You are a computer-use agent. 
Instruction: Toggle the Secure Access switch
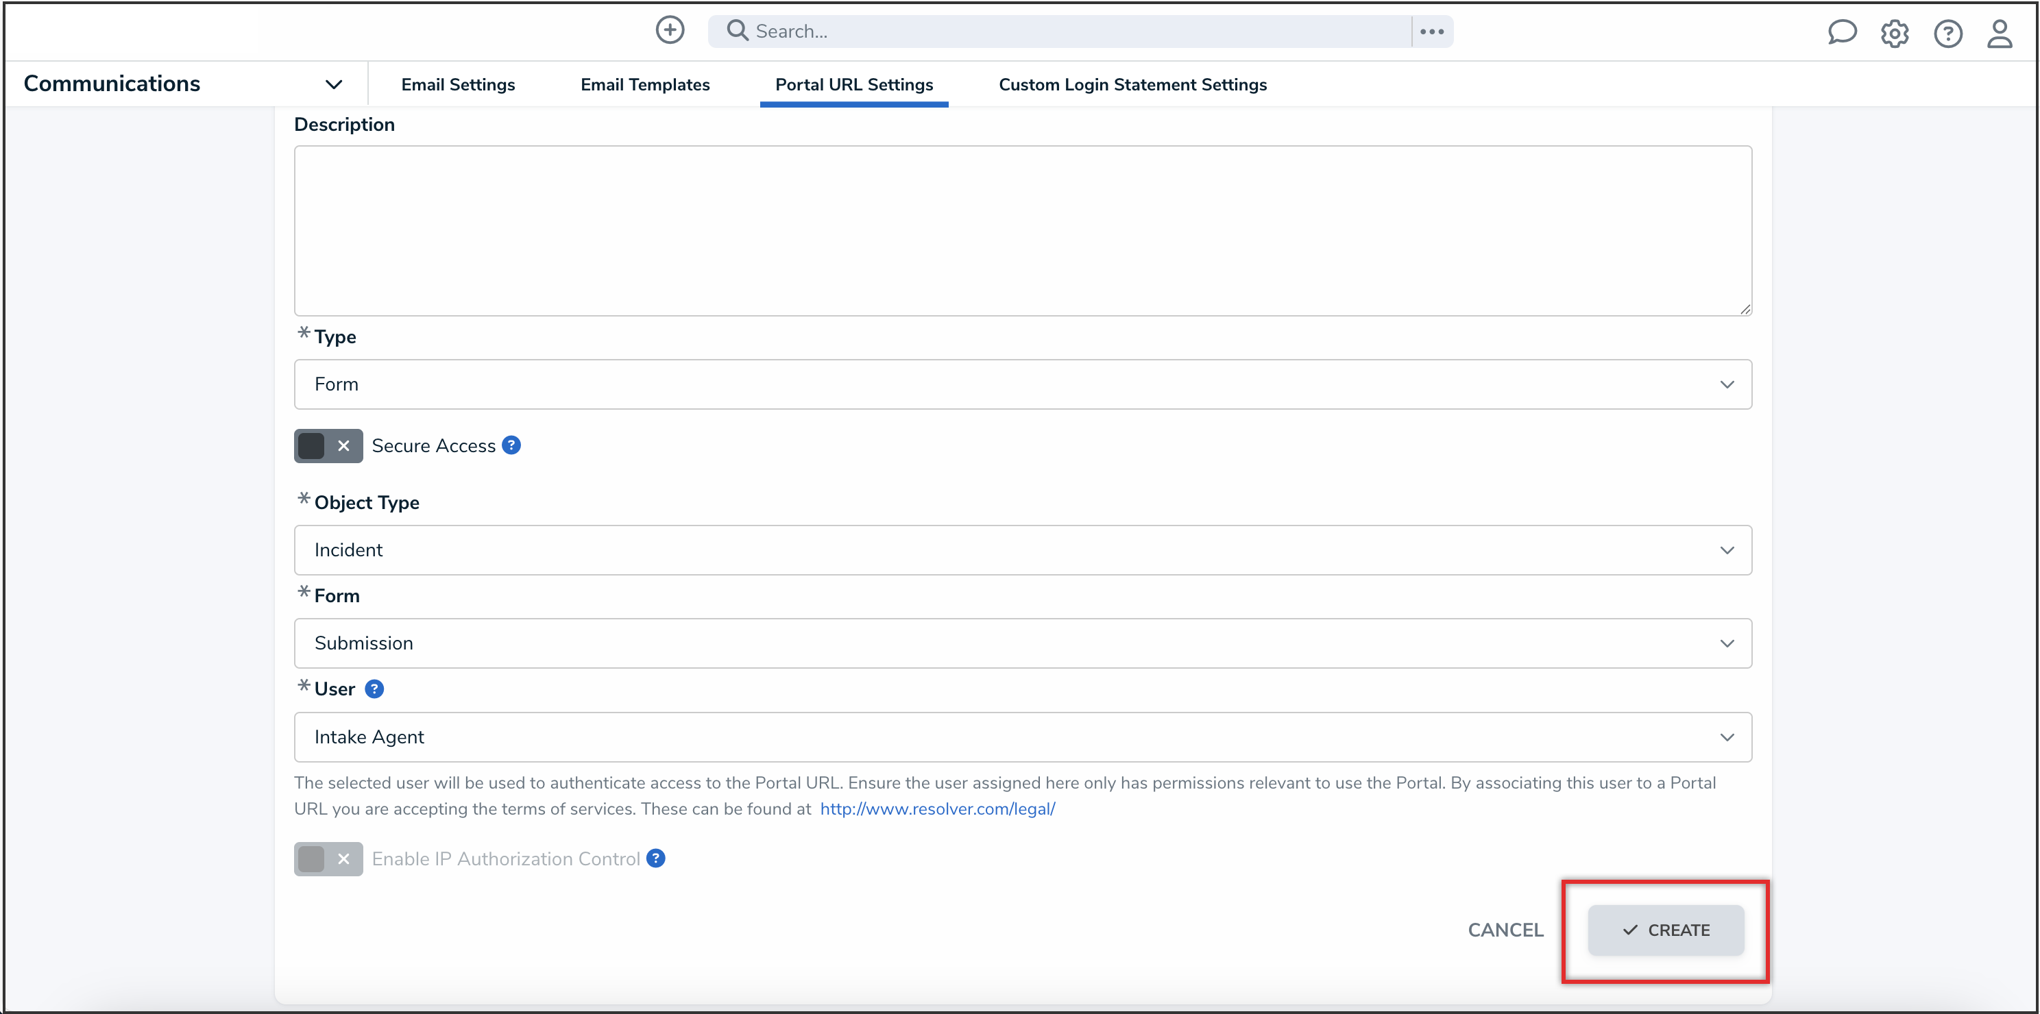tap(328, 445)
